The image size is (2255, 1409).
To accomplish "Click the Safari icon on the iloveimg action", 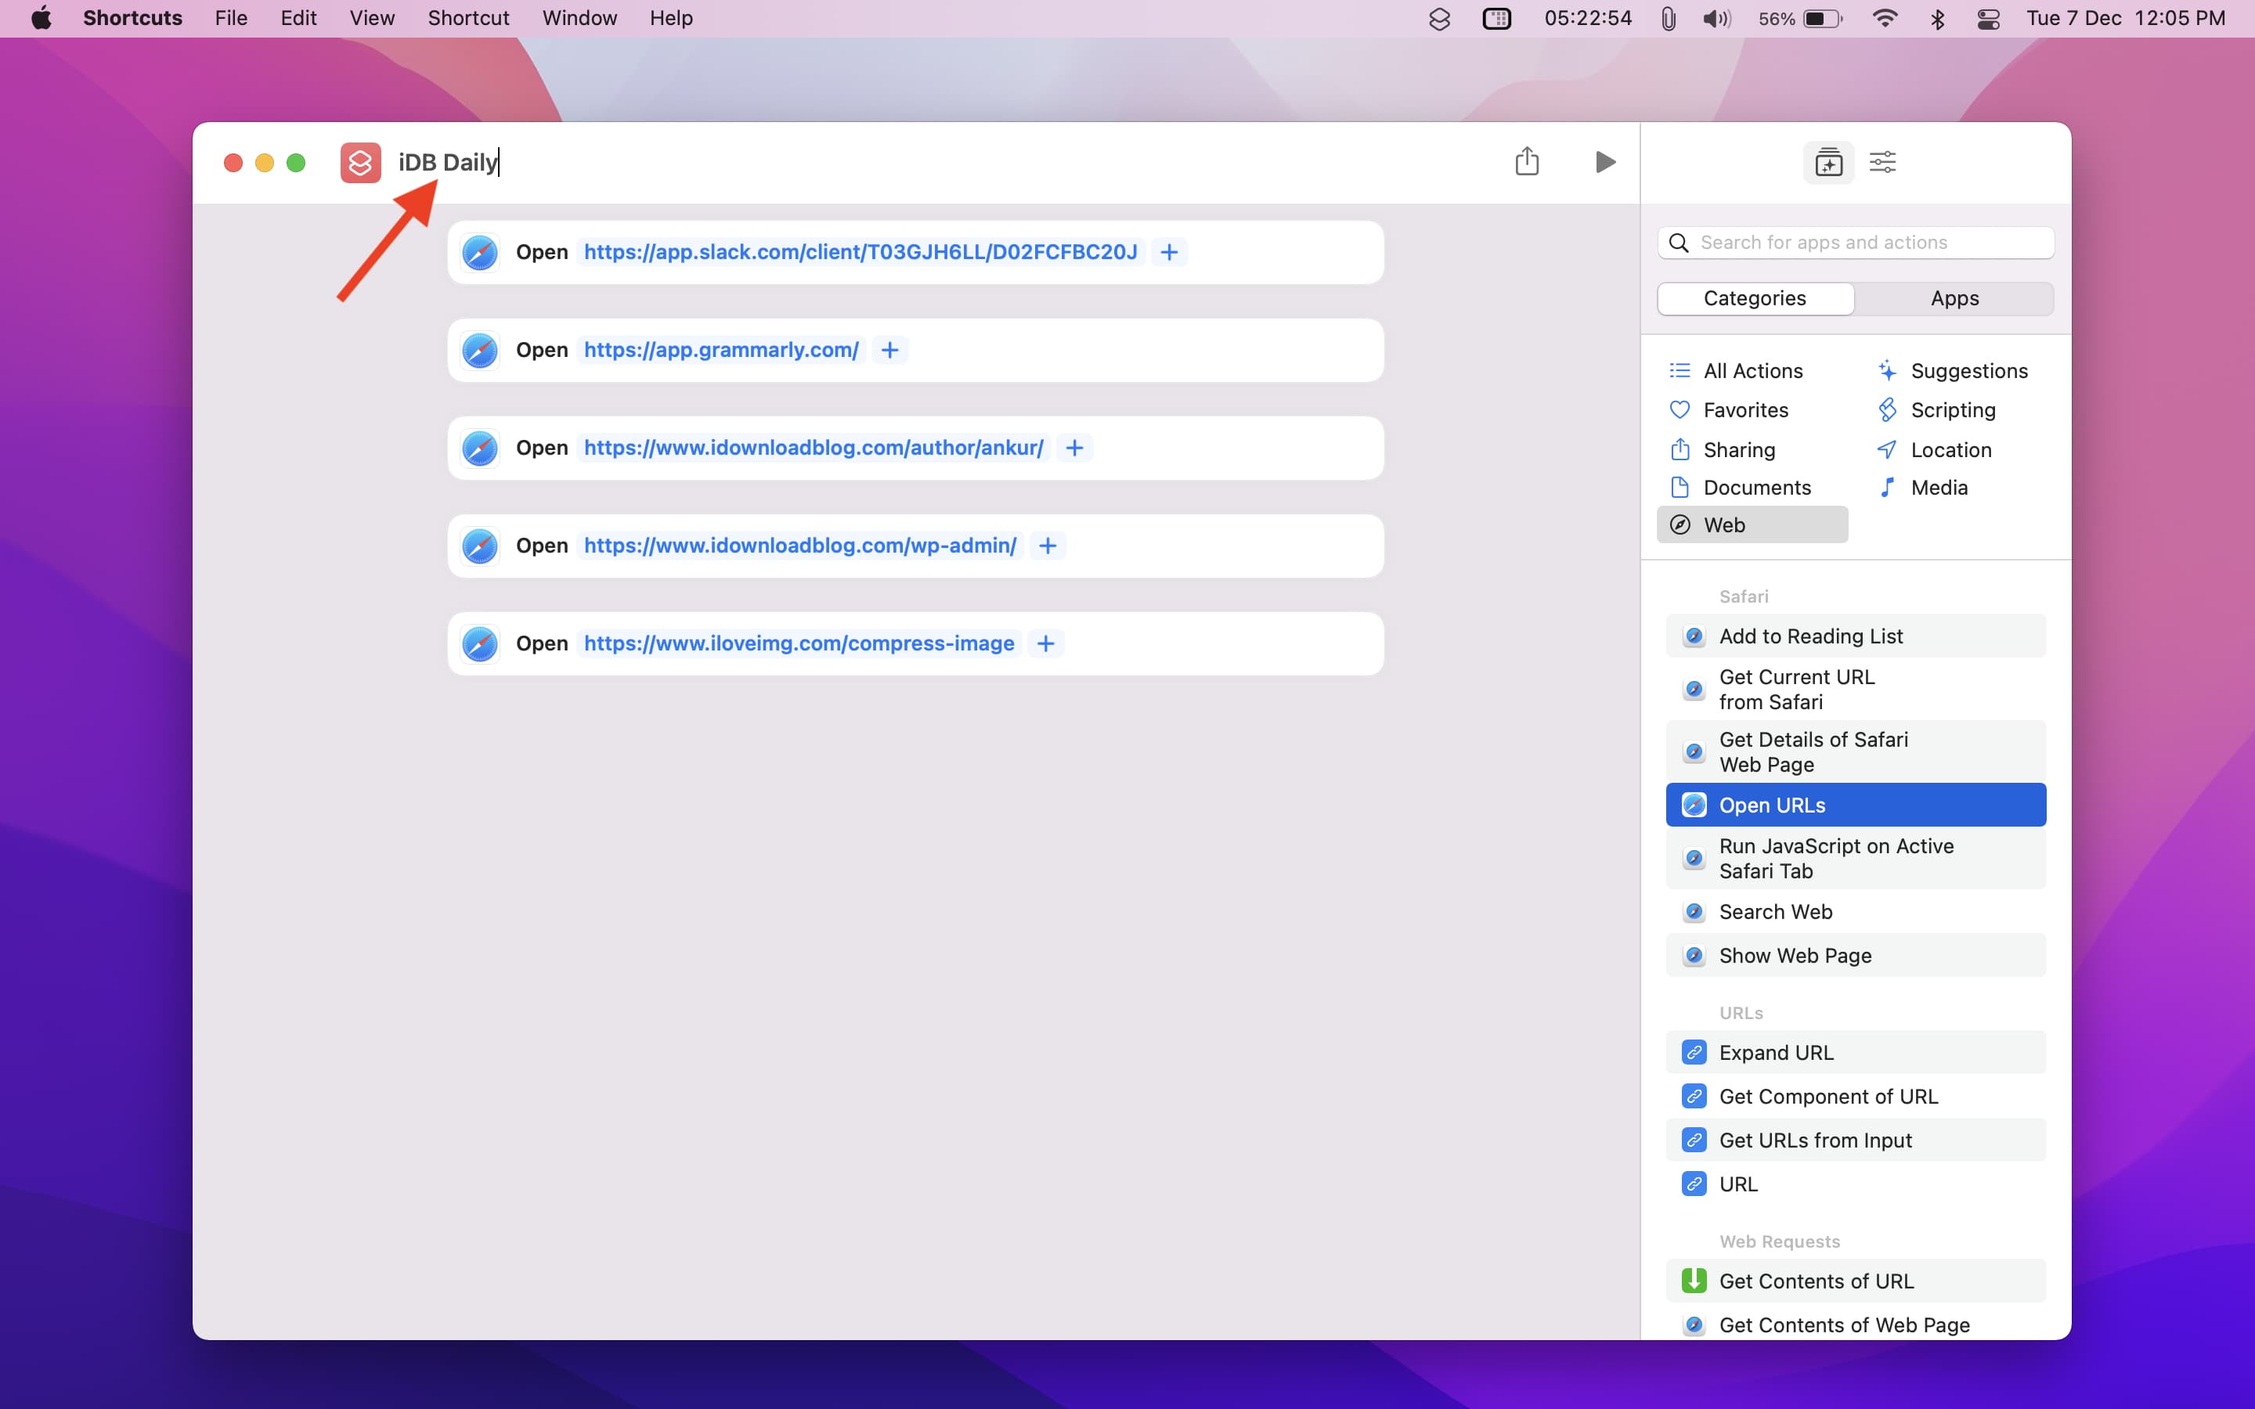I will pyautogui.click(x=480, y=643).
